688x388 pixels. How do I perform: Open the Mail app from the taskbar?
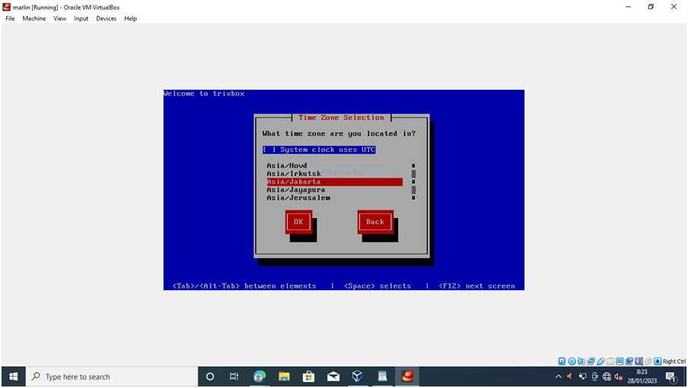333,377
